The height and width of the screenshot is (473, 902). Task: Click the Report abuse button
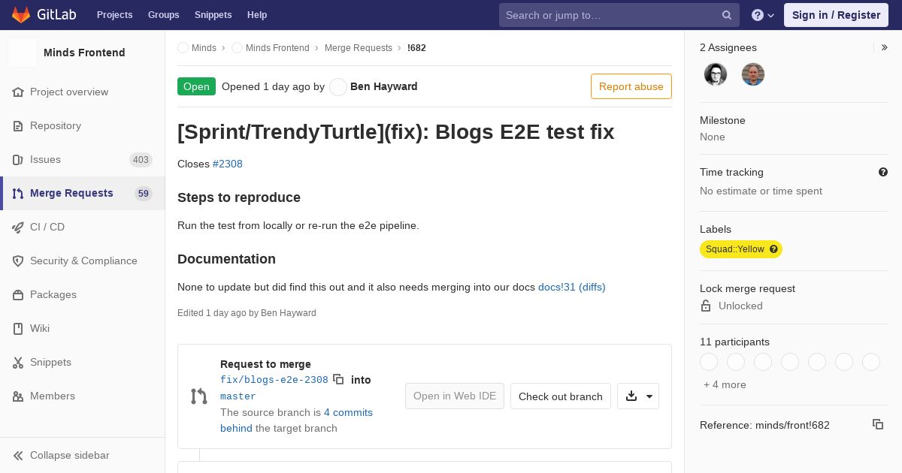pyautogui.click(x=631, y=86)
